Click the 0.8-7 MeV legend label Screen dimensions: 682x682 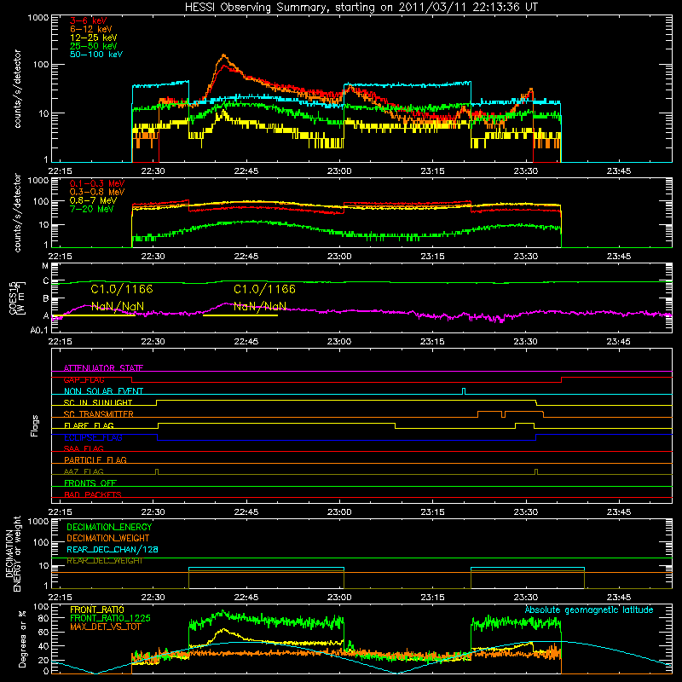coord(93,200)
